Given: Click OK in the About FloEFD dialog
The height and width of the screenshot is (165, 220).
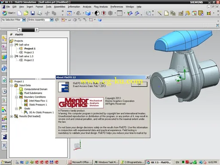Looking at the screenshot, I should click(x=139, y=84).
